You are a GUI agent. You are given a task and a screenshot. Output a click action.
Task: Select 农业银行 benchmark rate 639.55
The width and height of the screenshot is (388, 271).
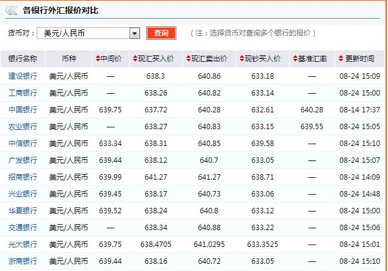tap(312, 127)
